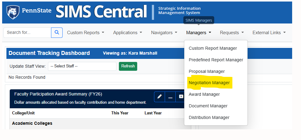Choose Document Manager menu entry
This screenshot has width=301, height=140.
tap(208, 106)
